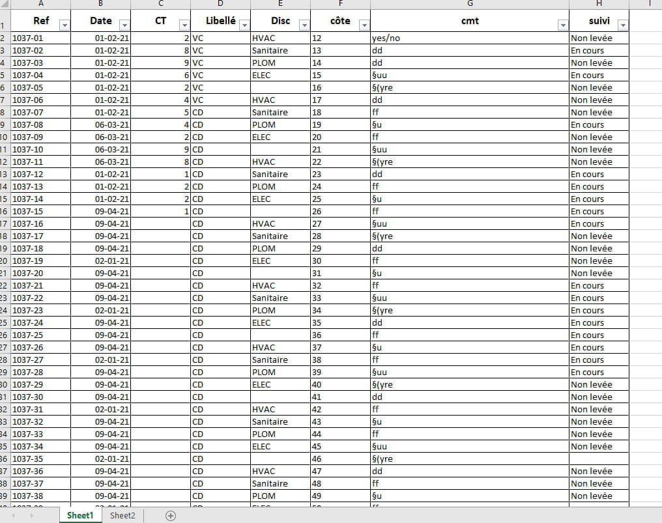This screenshot has width=662, height=523.
Task: Switch to the Sheet1 tab
Action: coord(80,515)
